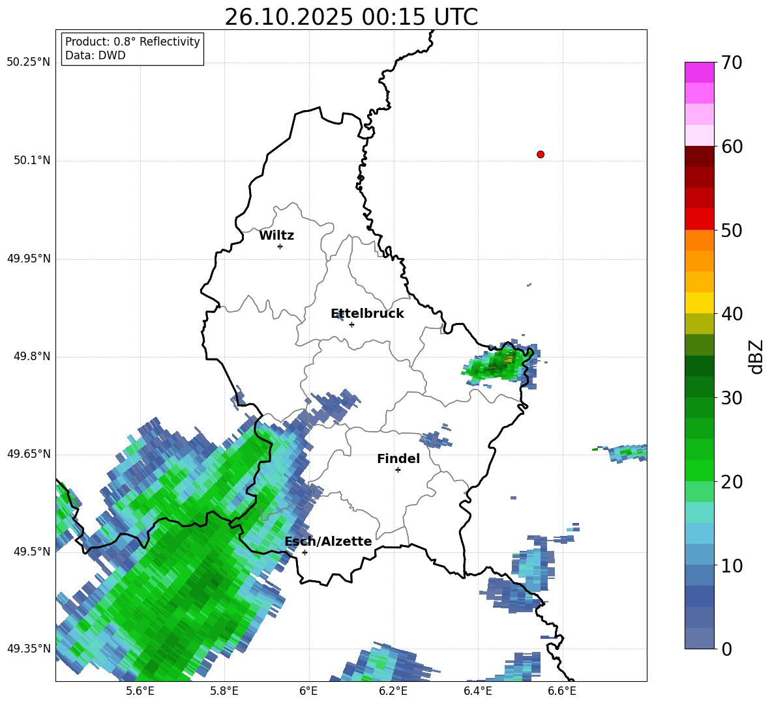The image size is (772, 704).
Task: Click the red radar location dot
Action: pos(541,154)
